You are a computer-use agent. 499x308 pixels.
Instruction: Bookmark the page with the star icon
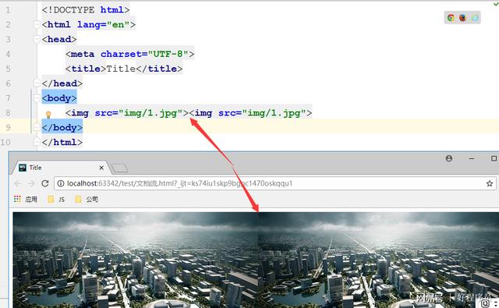[490, 183]
